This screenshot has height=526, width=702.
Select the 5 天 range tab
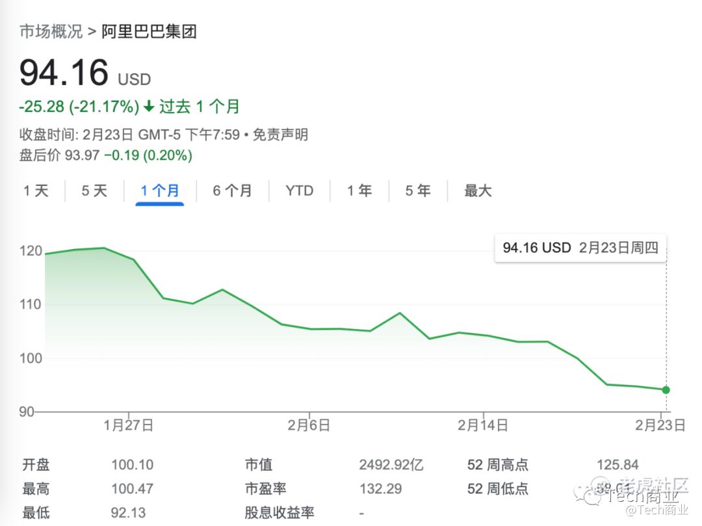(94, 191)
